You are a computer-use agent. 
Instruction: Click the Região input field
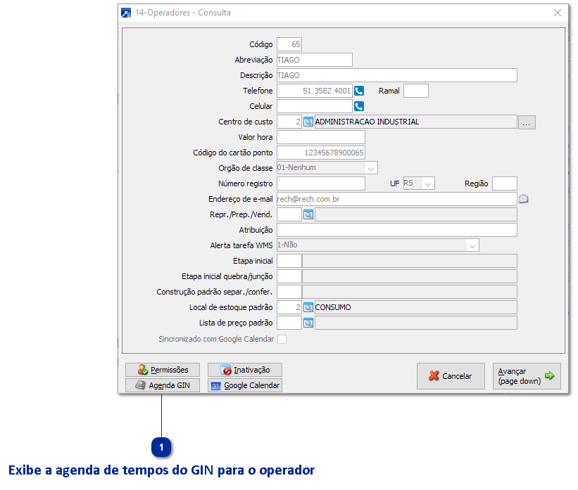[505, 183]
